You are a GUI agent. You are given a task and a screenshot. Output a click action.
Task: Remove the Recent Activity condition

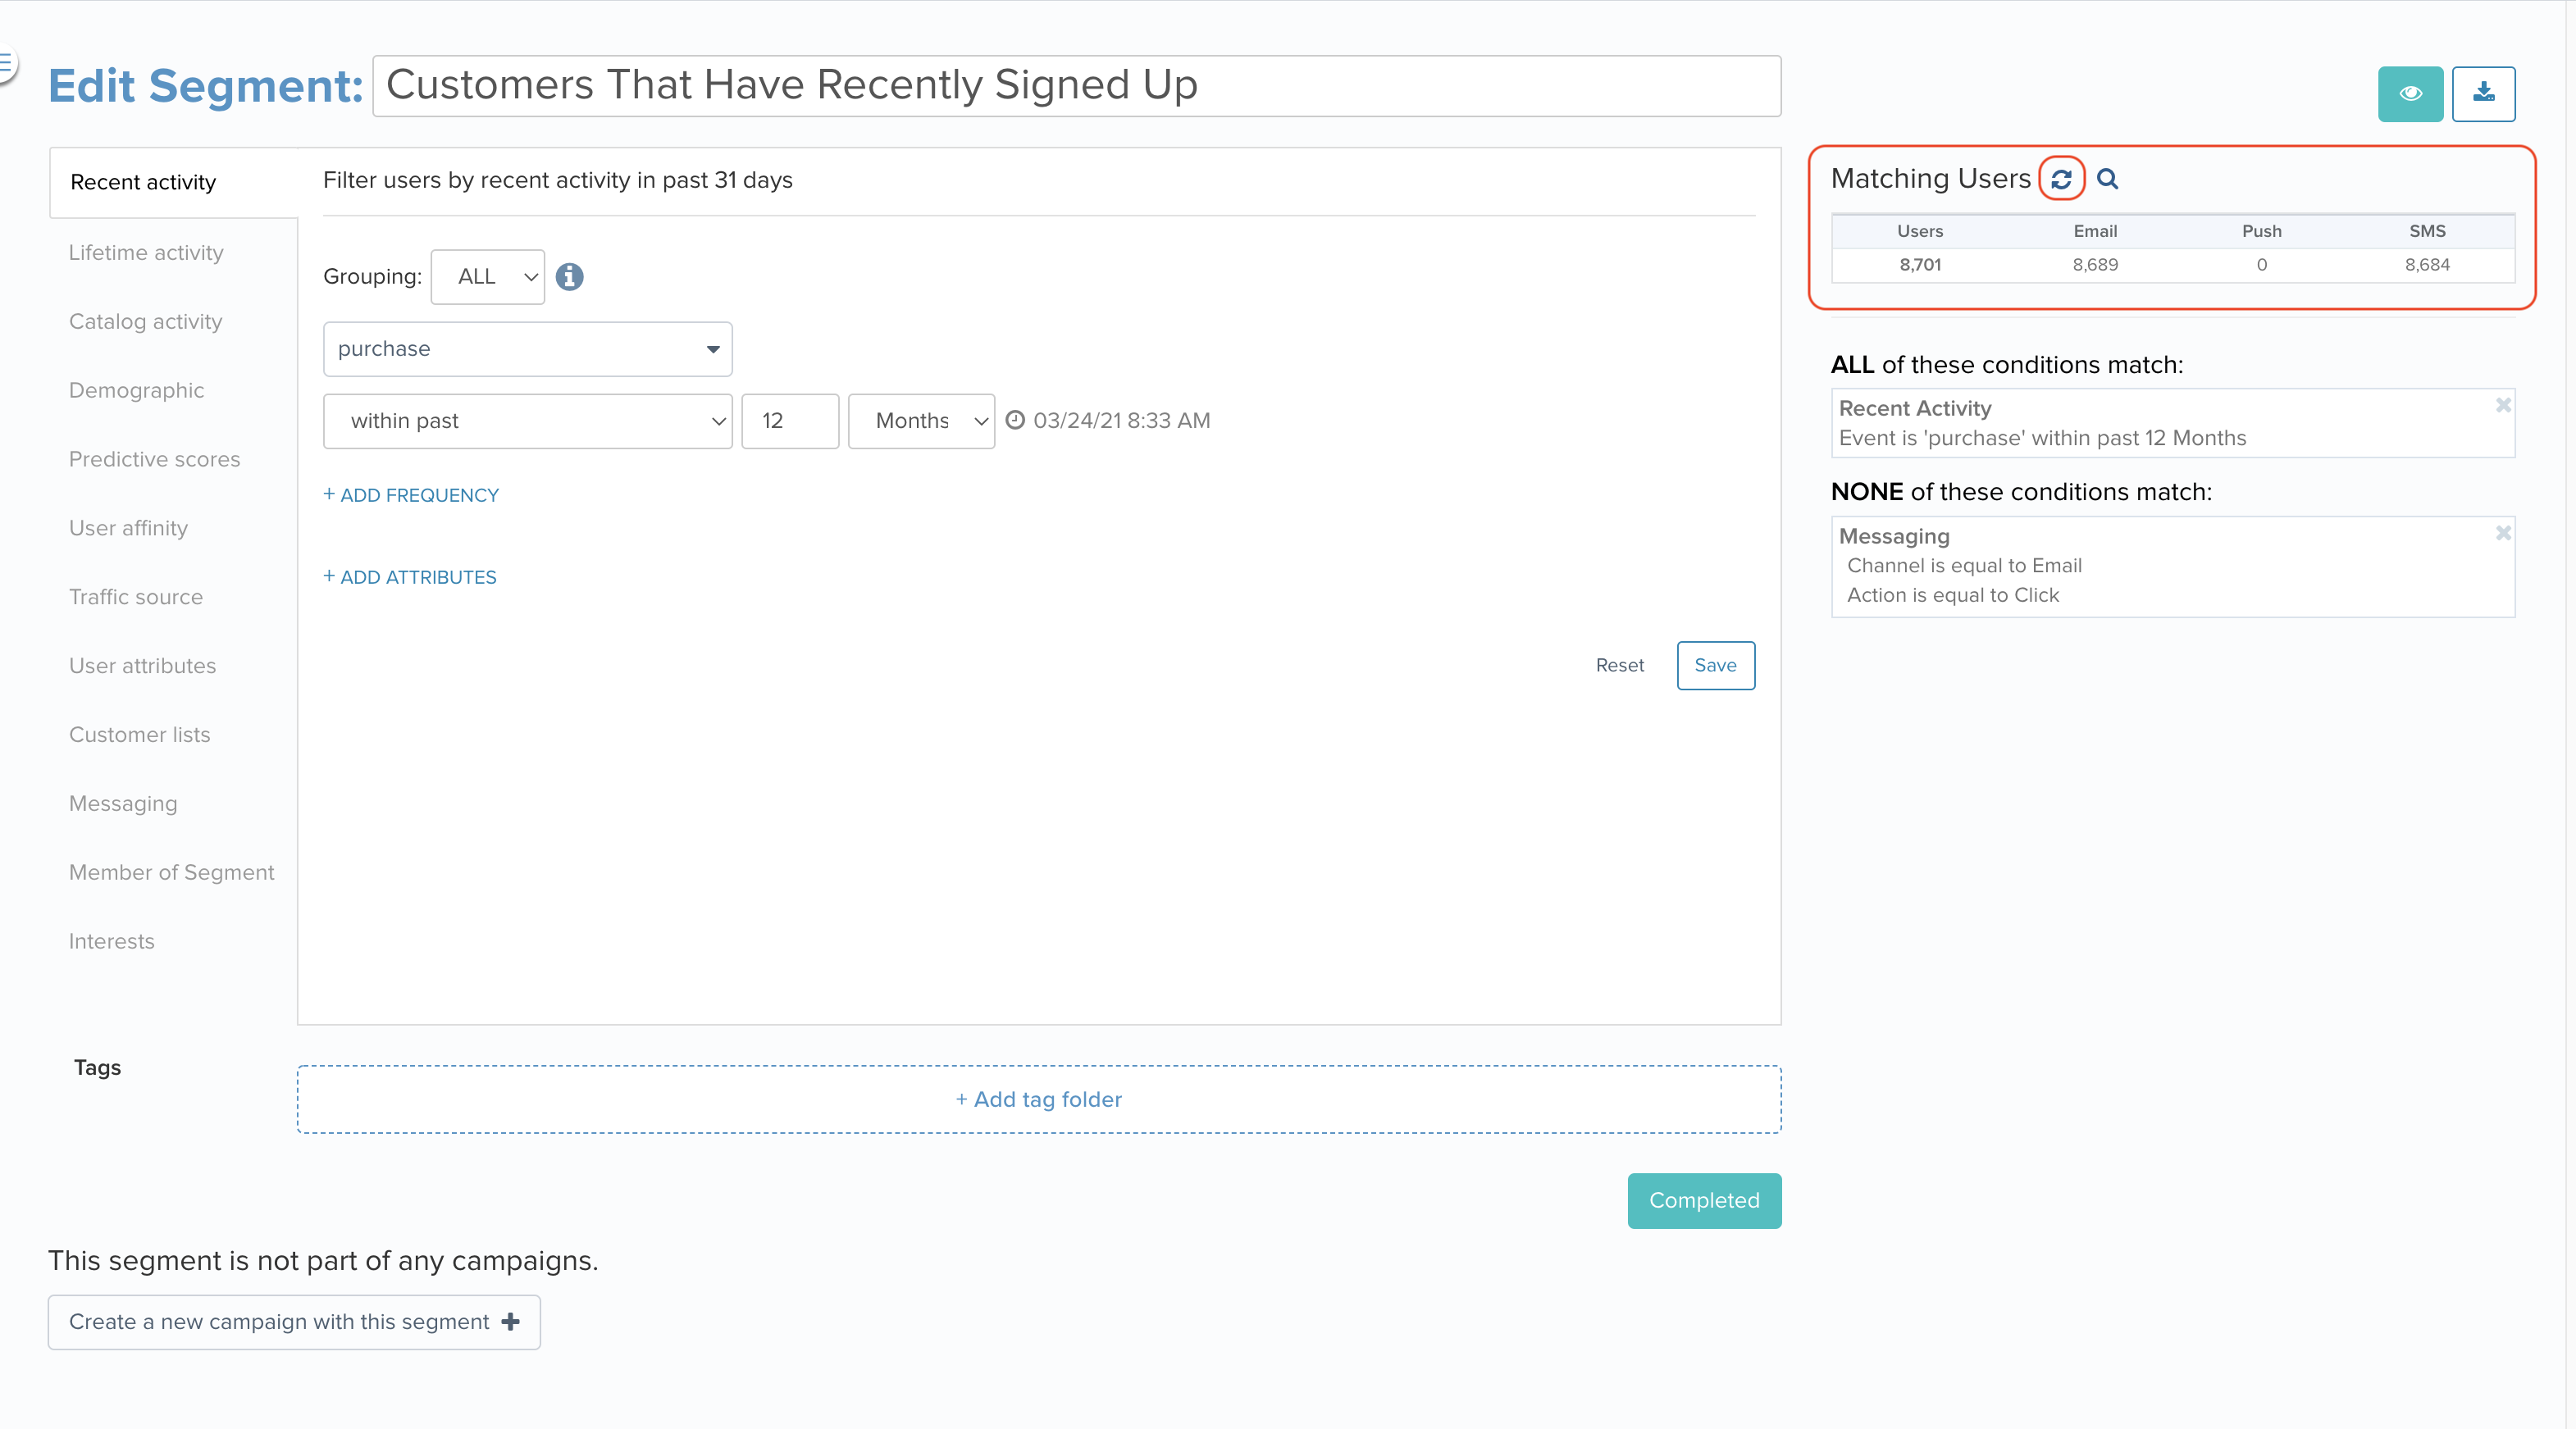(x=2503, y=405)
